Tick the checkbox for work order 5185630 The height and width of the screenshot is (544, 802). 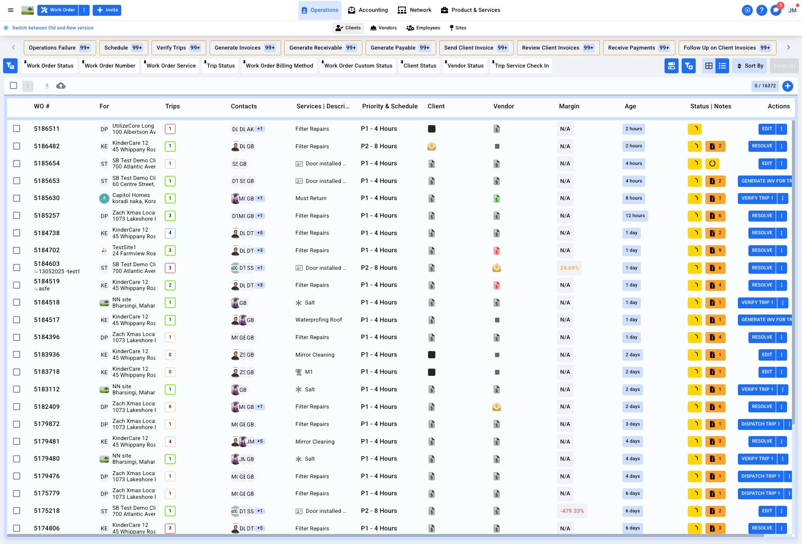pyautogui.click(x=17, y=198)
